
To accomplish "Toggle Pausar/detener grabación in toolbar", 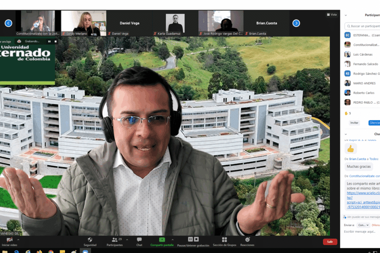I will click(193, 240).
